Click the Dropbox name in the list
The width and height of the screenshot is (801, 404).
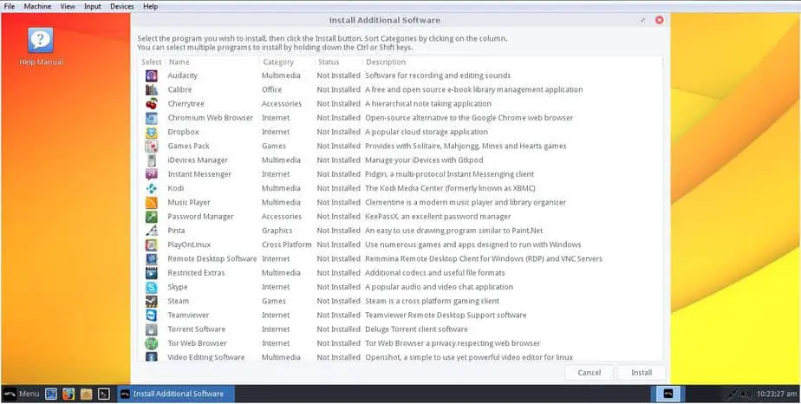(184, 133)
